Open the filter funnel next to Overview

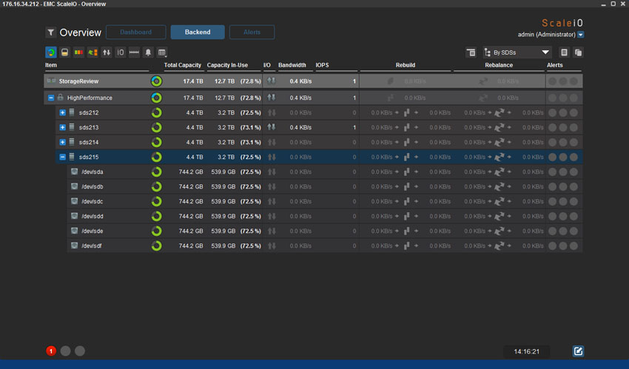point(50,33)
